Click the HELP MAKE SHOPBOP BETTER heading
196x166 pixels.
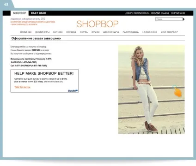[44, 73]
